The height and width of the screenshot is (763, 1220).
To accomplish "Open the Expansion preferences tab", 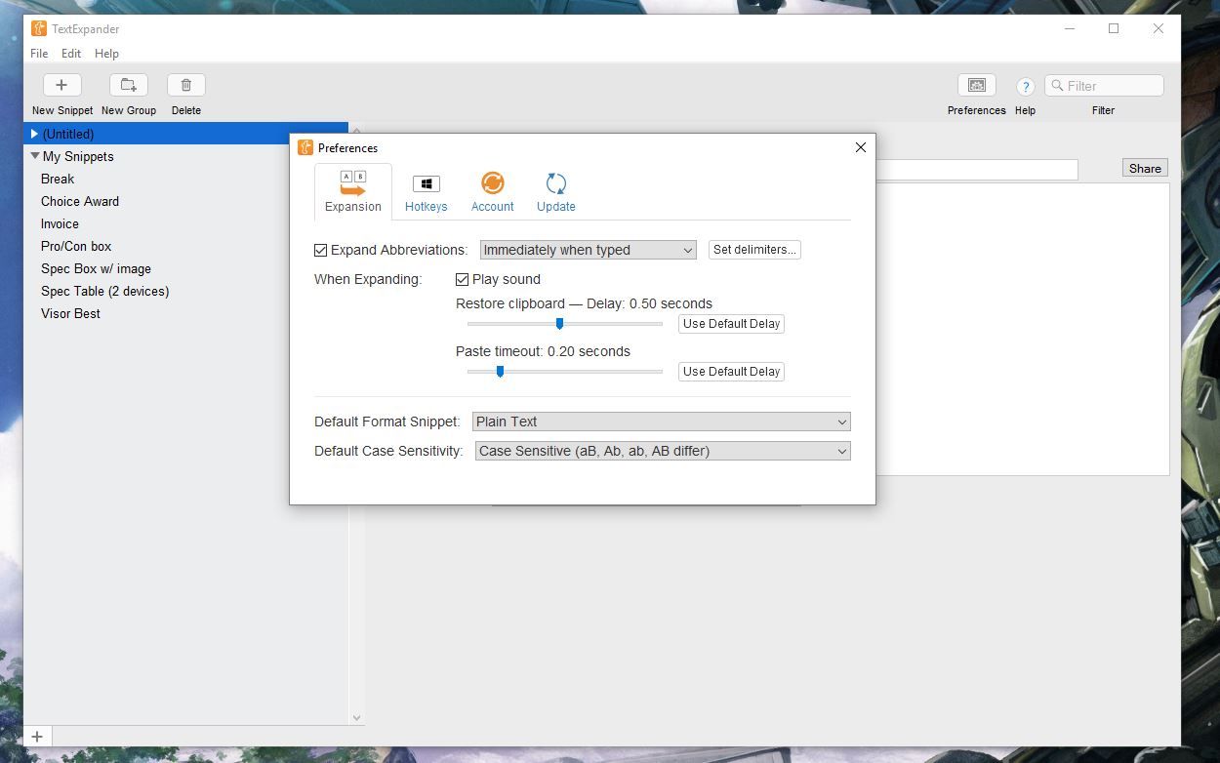I will (352, 191).
